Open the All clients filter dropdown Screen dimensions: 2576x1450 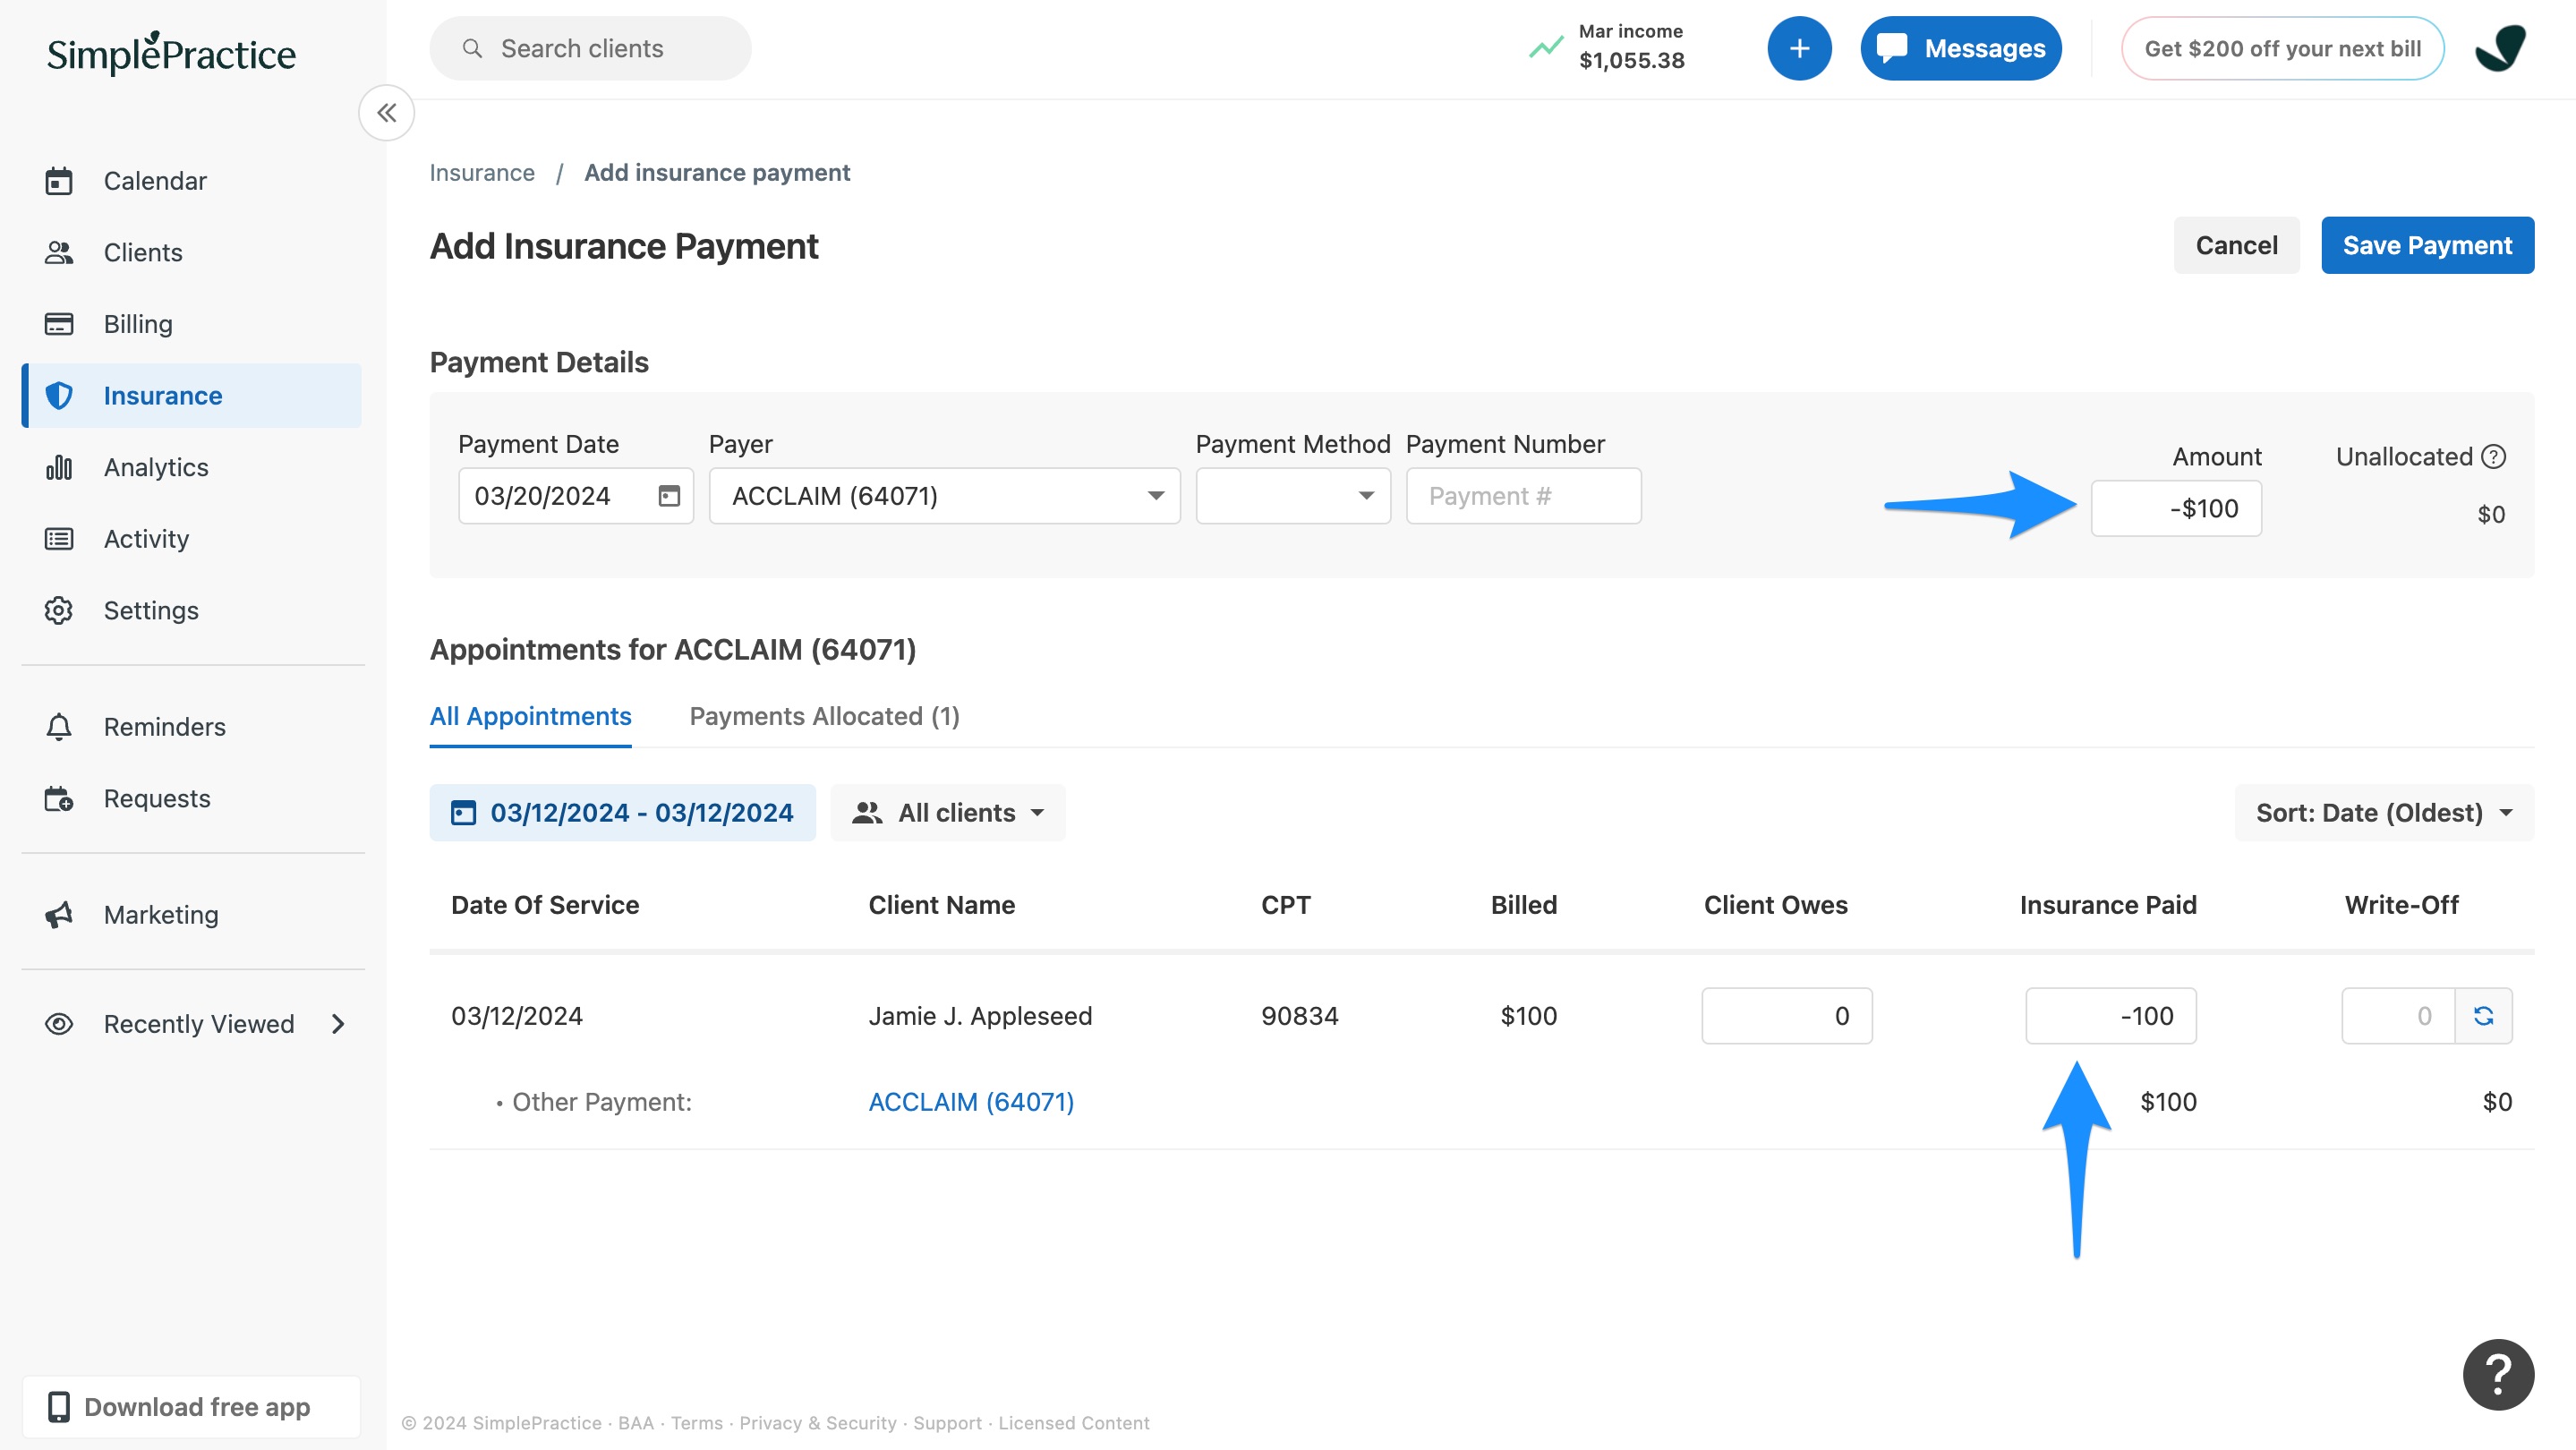click(x=947, y=813)
